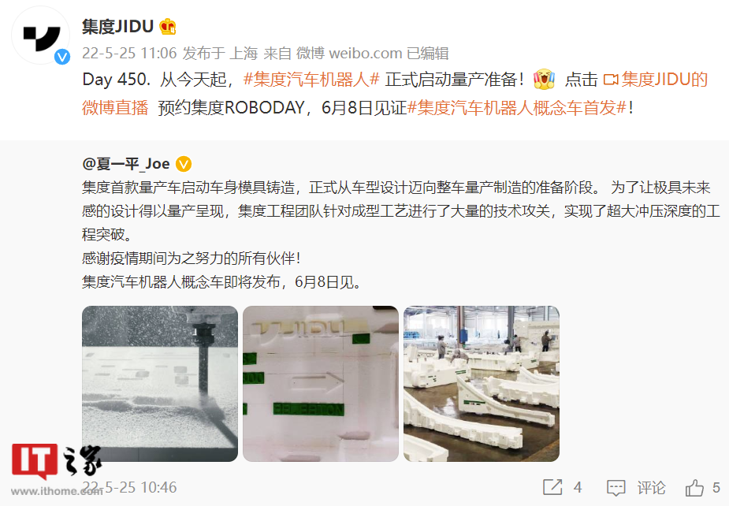This screenshot has height=506, width=729.
Task: Click the repost share icon
Action: point(552,487)
